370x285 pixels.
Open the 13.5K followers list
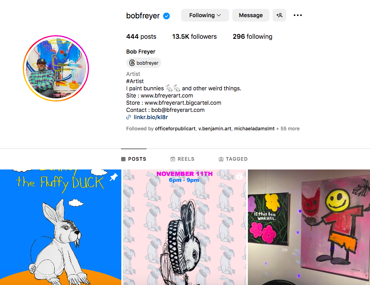194,37
